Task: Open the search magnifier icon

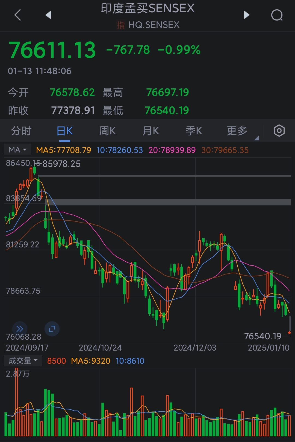Action: click(277, 15)
